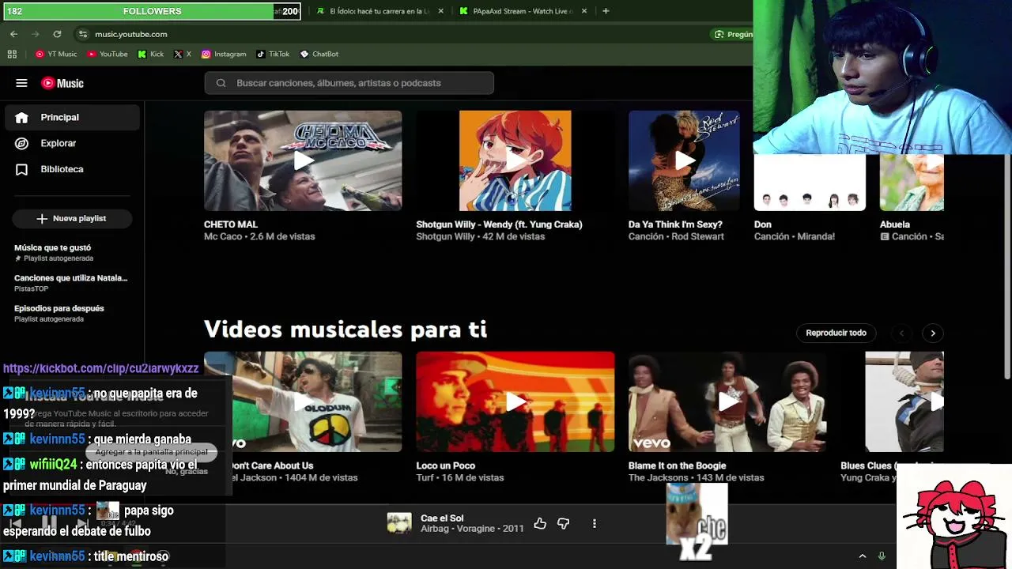Play the Blues Clues video thumbnail
The height and width of the screenshot is (569, 1012).
tap(904, 401)
